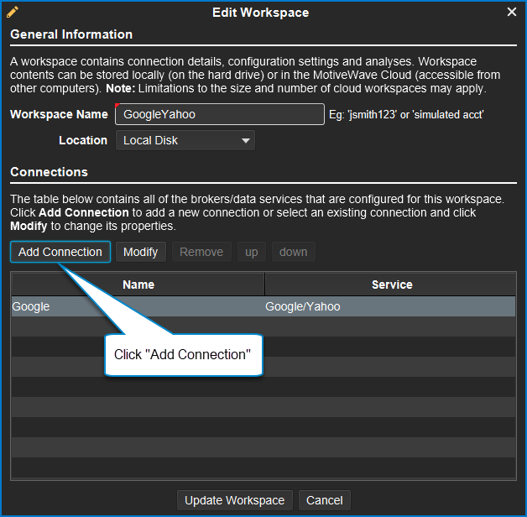Click the Workspace Name field containing GoogleYahoo
Image resolution: width=527 pixels, height=517 pixels.
click(x=220, y=114)
